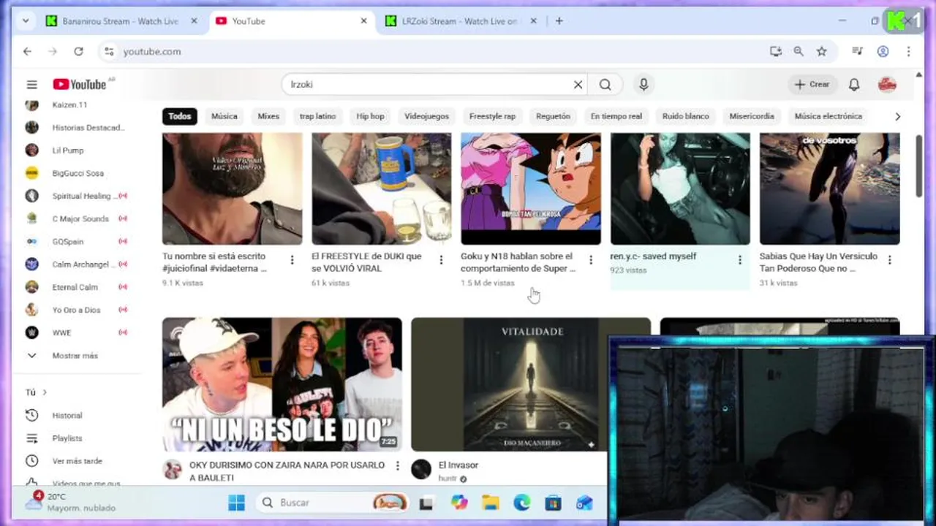This screenshot has width=936, height=526.
Task: Open the account avatar menu
Action: 887,85
